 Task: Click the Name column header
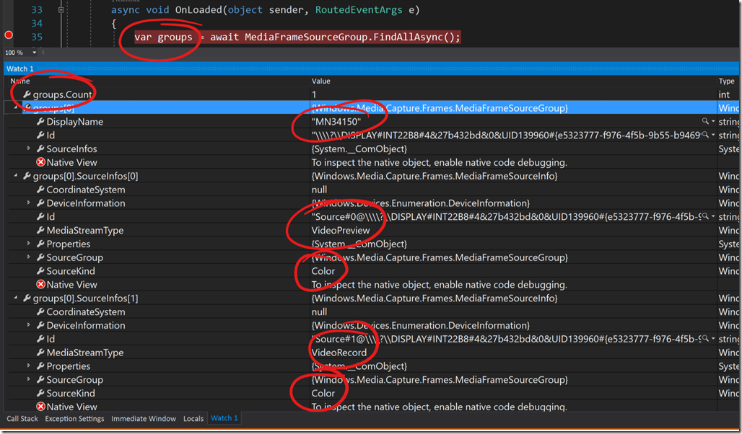(20, 81)
